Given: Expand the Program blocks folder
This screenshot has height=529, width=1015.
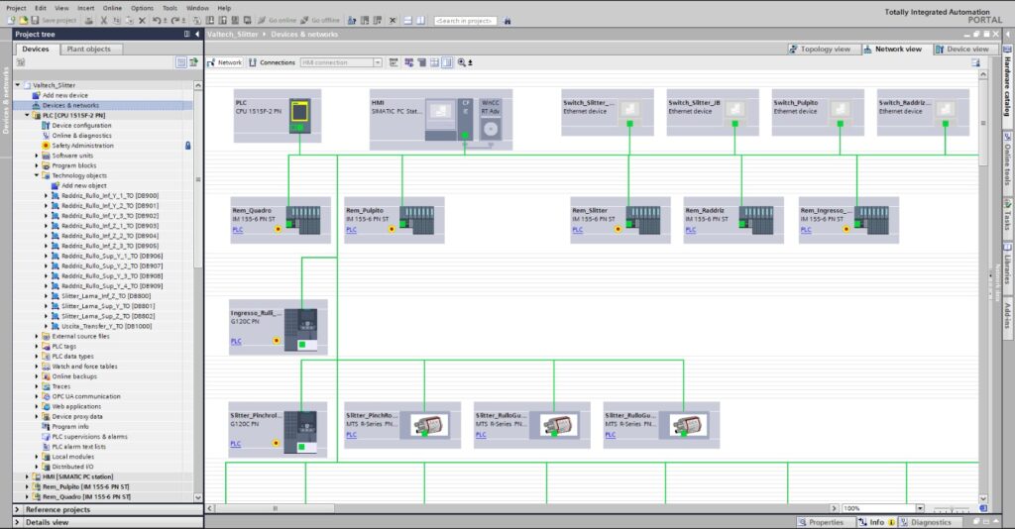Looking at the screenshot, I should tap(37, 165).
